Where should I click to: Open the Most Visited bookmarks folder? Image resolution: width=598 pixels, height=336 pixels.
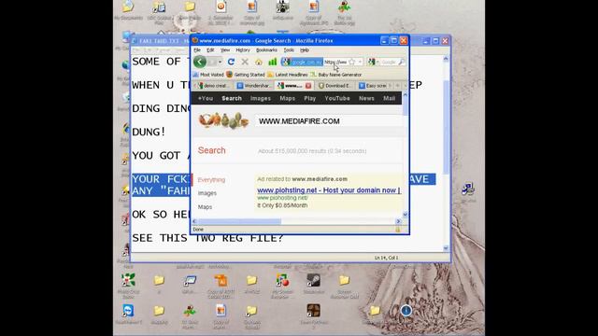pyautogui.click(x=208, y=75)
